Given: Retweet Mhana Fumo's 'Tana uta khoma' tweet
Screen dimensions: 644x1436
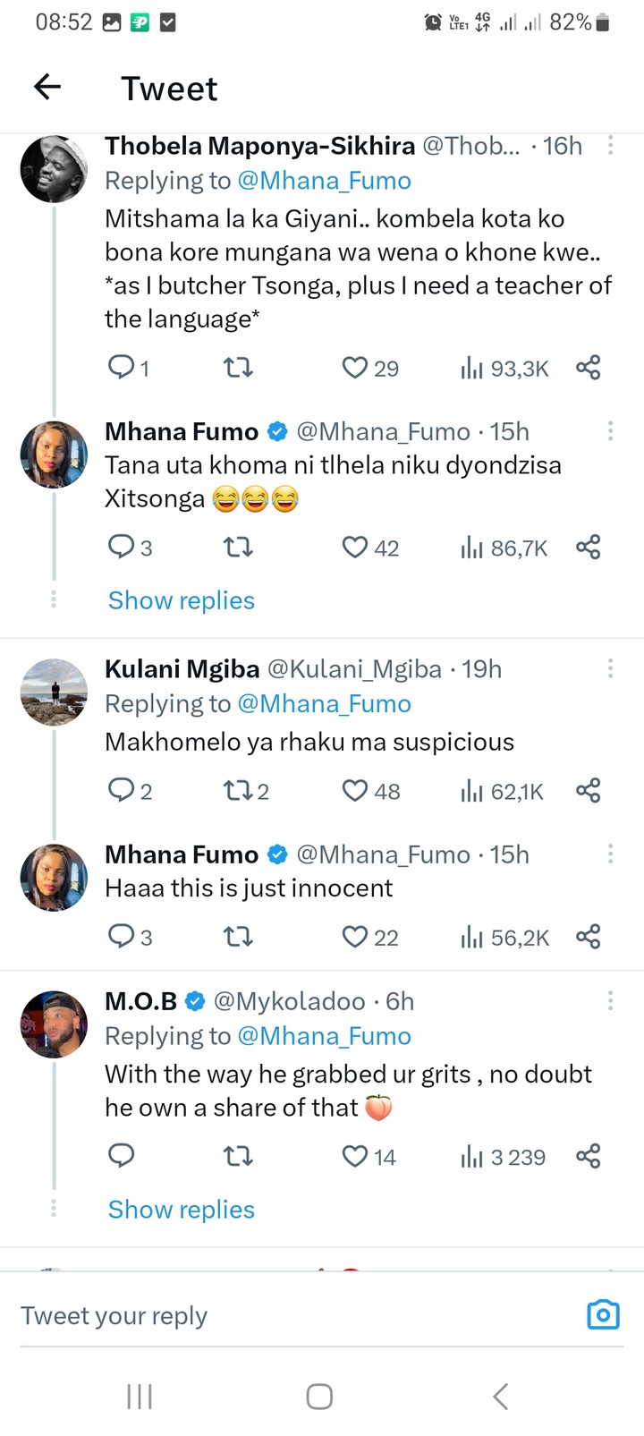Looking at the screenshot, I should (238, 548).
